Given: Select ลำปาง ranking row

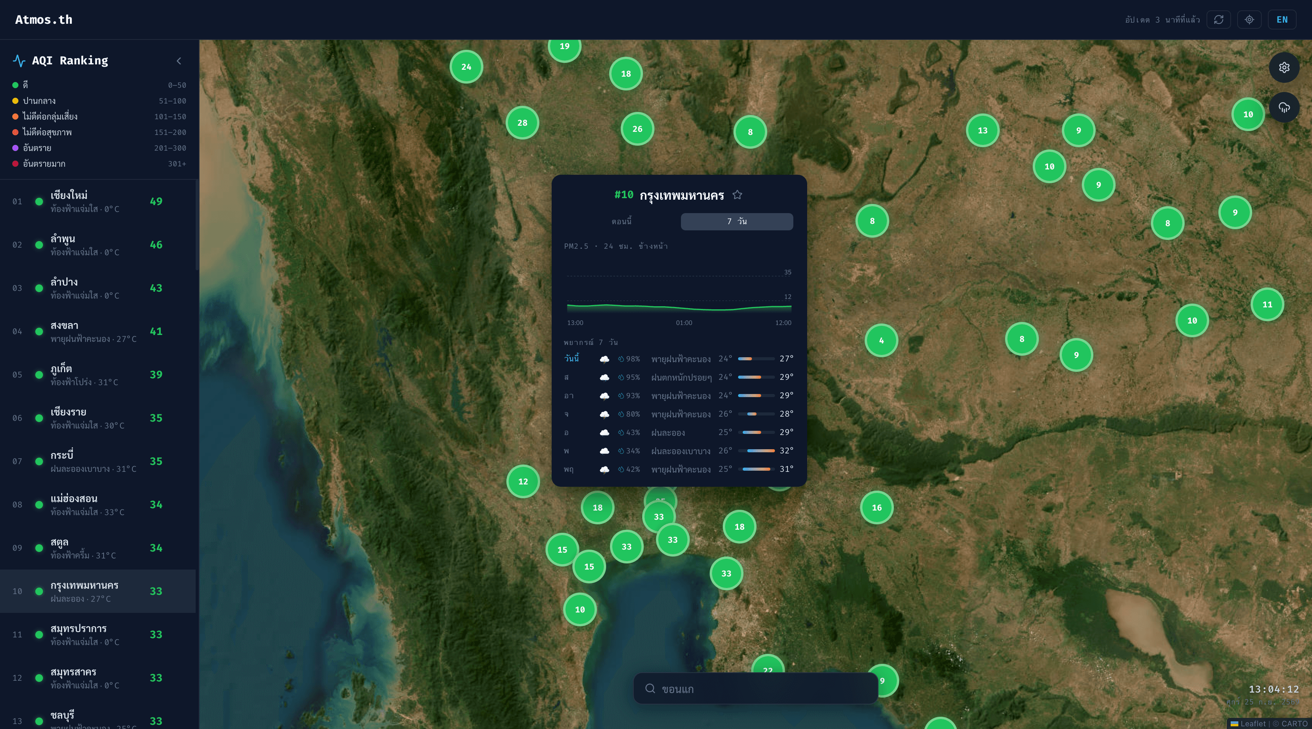Looking at the screenshot, I should pyautogui.click(x=98, y=288).
